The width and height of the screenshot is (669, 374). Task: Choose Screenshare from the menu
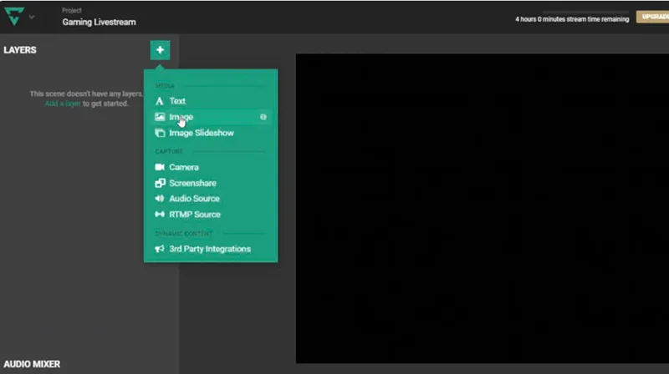tap(212, 183)
